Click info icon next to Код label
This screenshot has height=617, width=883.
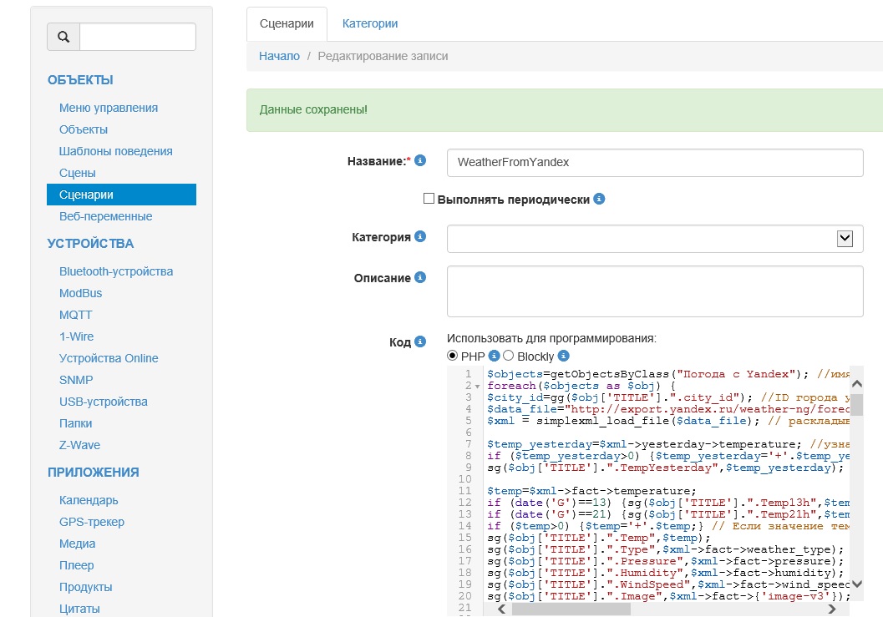click(x=420, y=341)
